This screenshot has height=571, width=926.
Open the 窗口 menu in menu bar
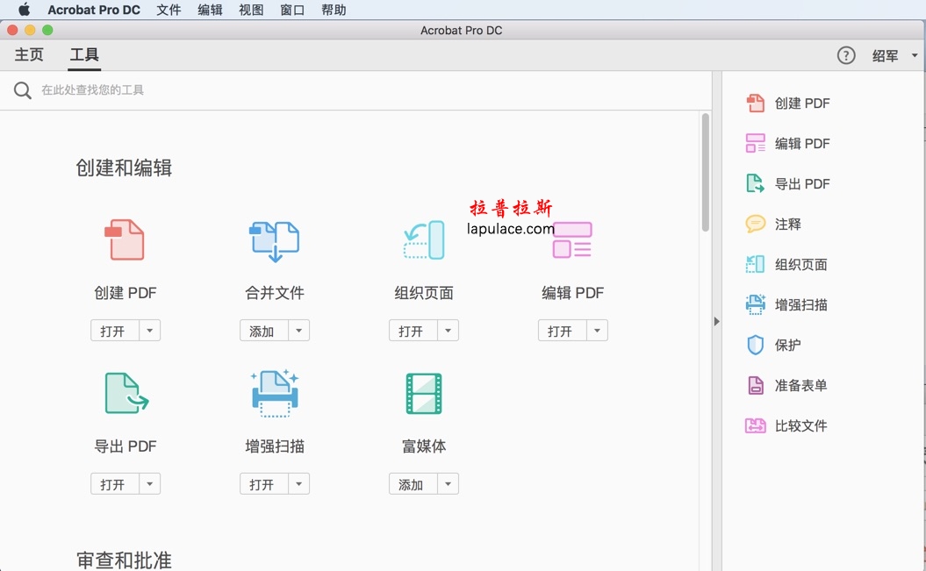(x=292, y=10)
